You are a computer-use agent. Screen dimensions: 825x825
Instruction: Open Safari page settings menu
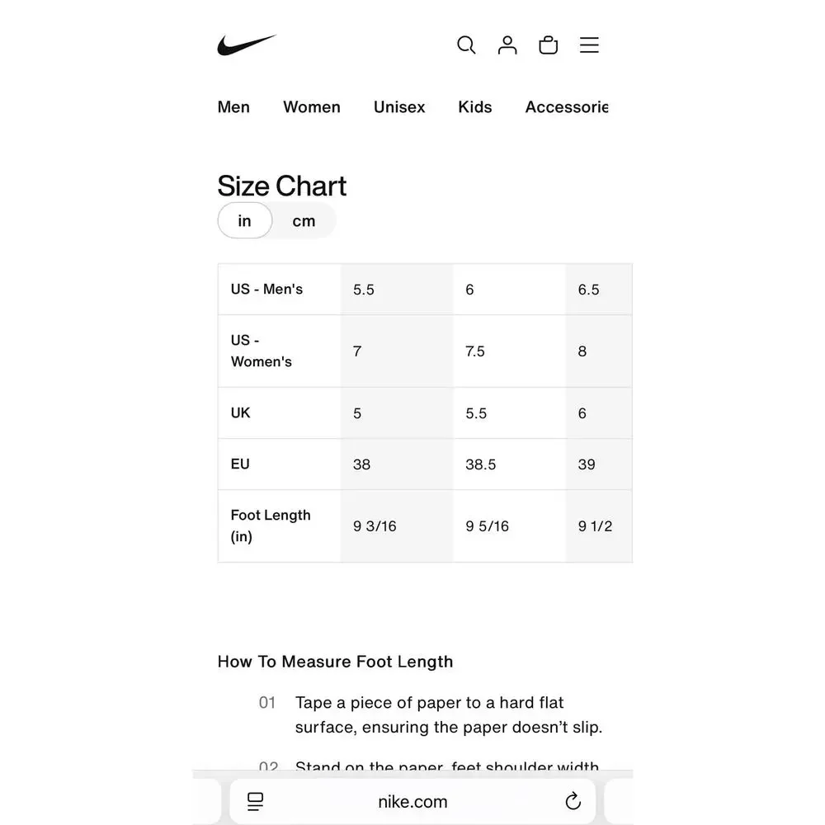[x=256, y=801]
